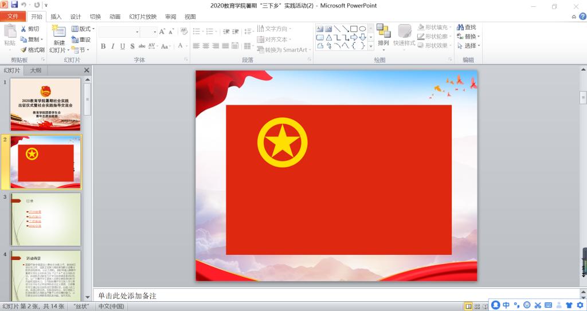
Task: Select the oval shape in shapes gallery
Action: [362, 29]
